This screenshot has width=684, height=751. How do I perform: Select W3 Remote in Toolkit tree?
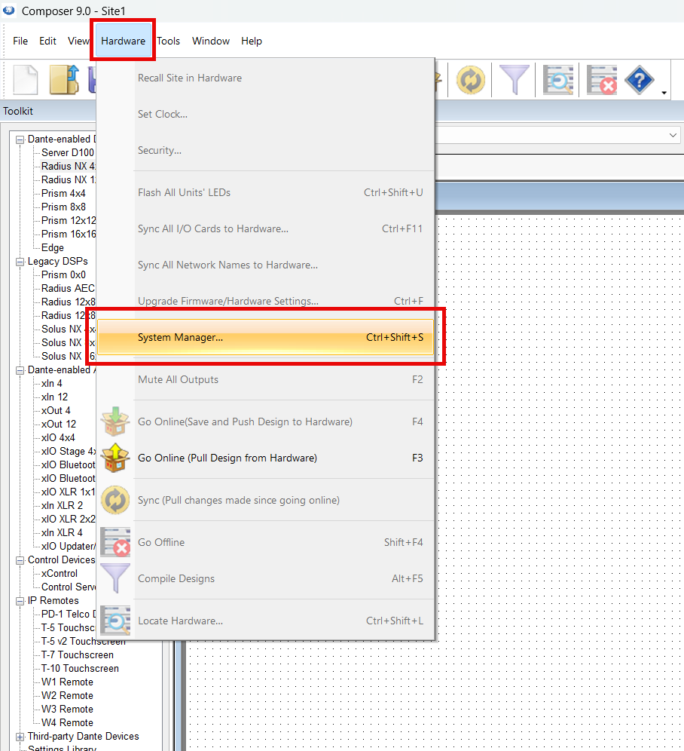pos(67,710)
